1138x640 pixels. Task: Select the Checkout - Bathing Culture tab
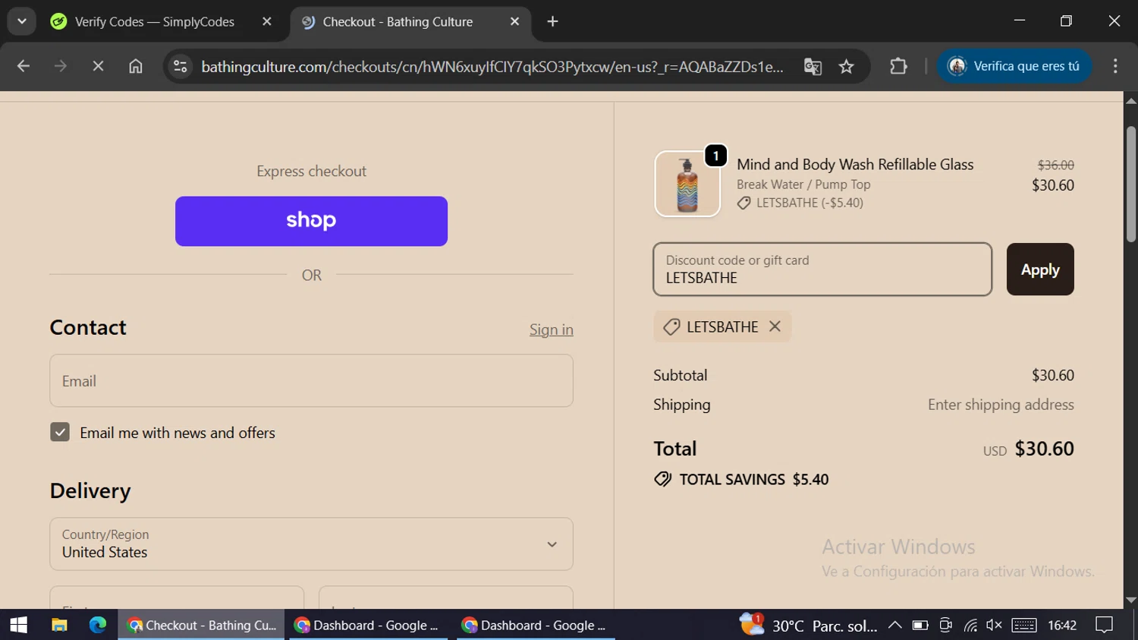coord(398,22)
